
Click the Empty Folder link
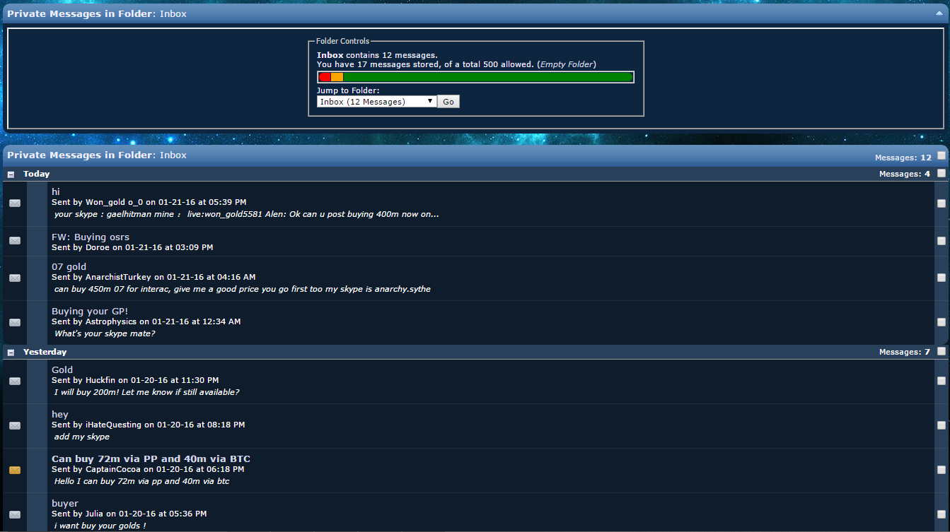click(x=567, y=64)
